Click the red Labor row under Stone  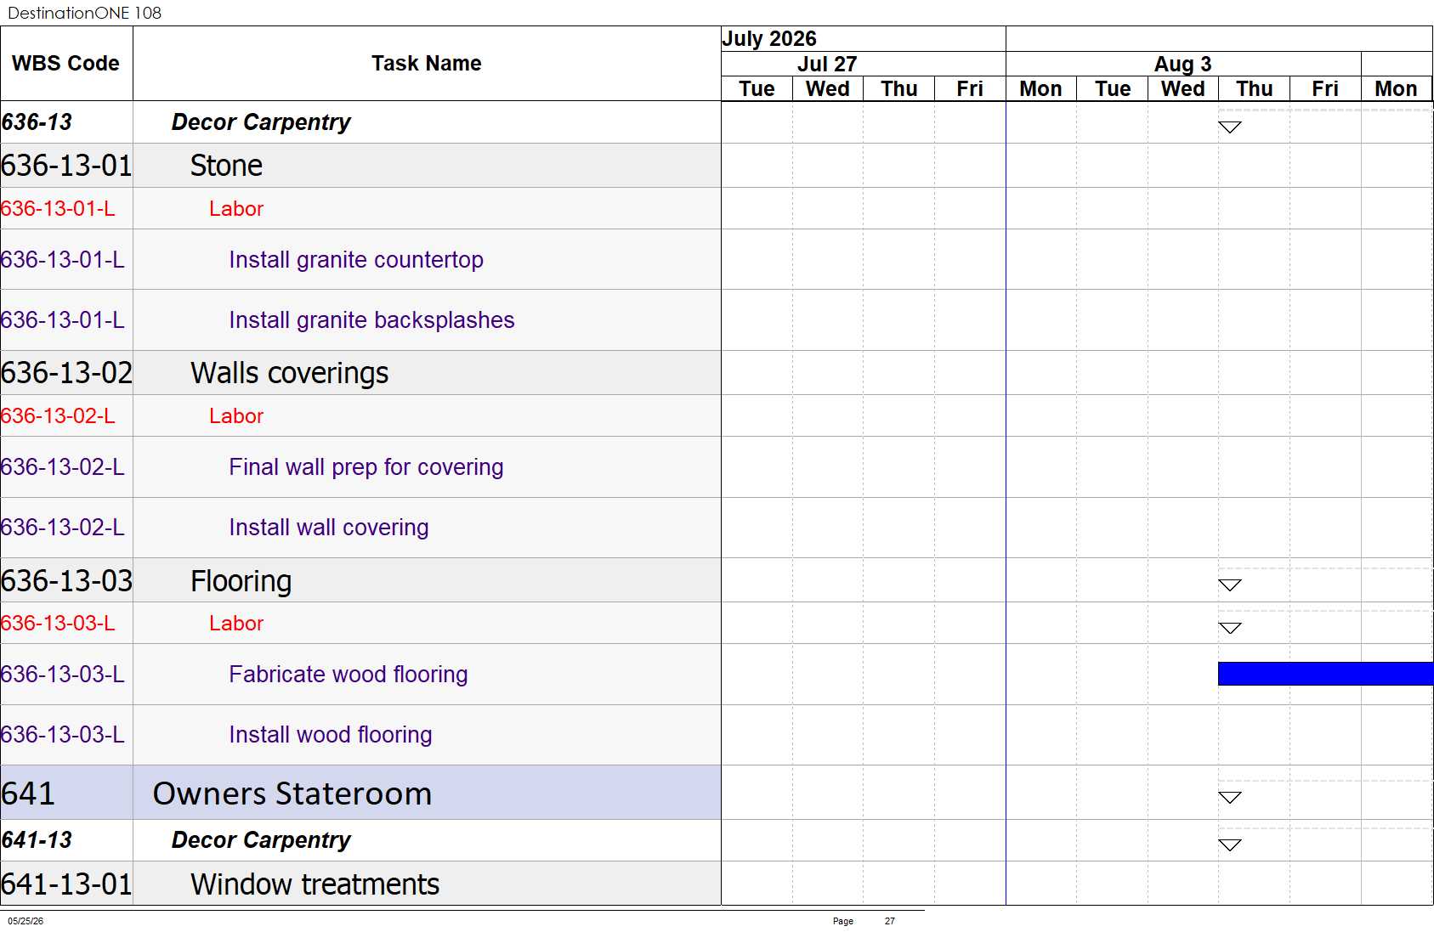click(x=360, y=209)
